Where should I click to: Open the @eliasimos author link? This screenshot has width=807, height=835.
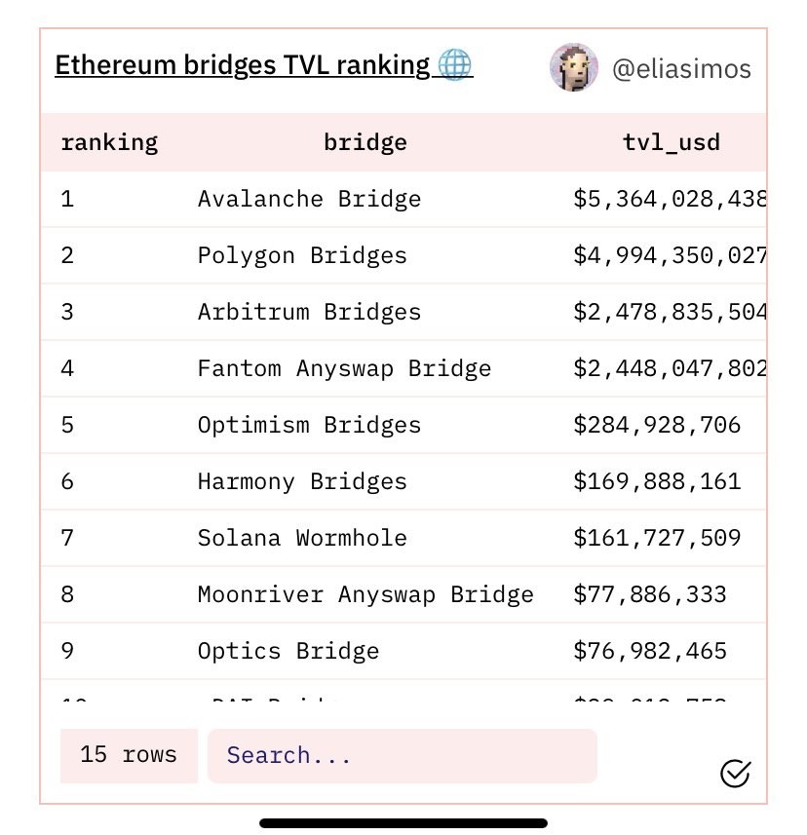[681, 69]
